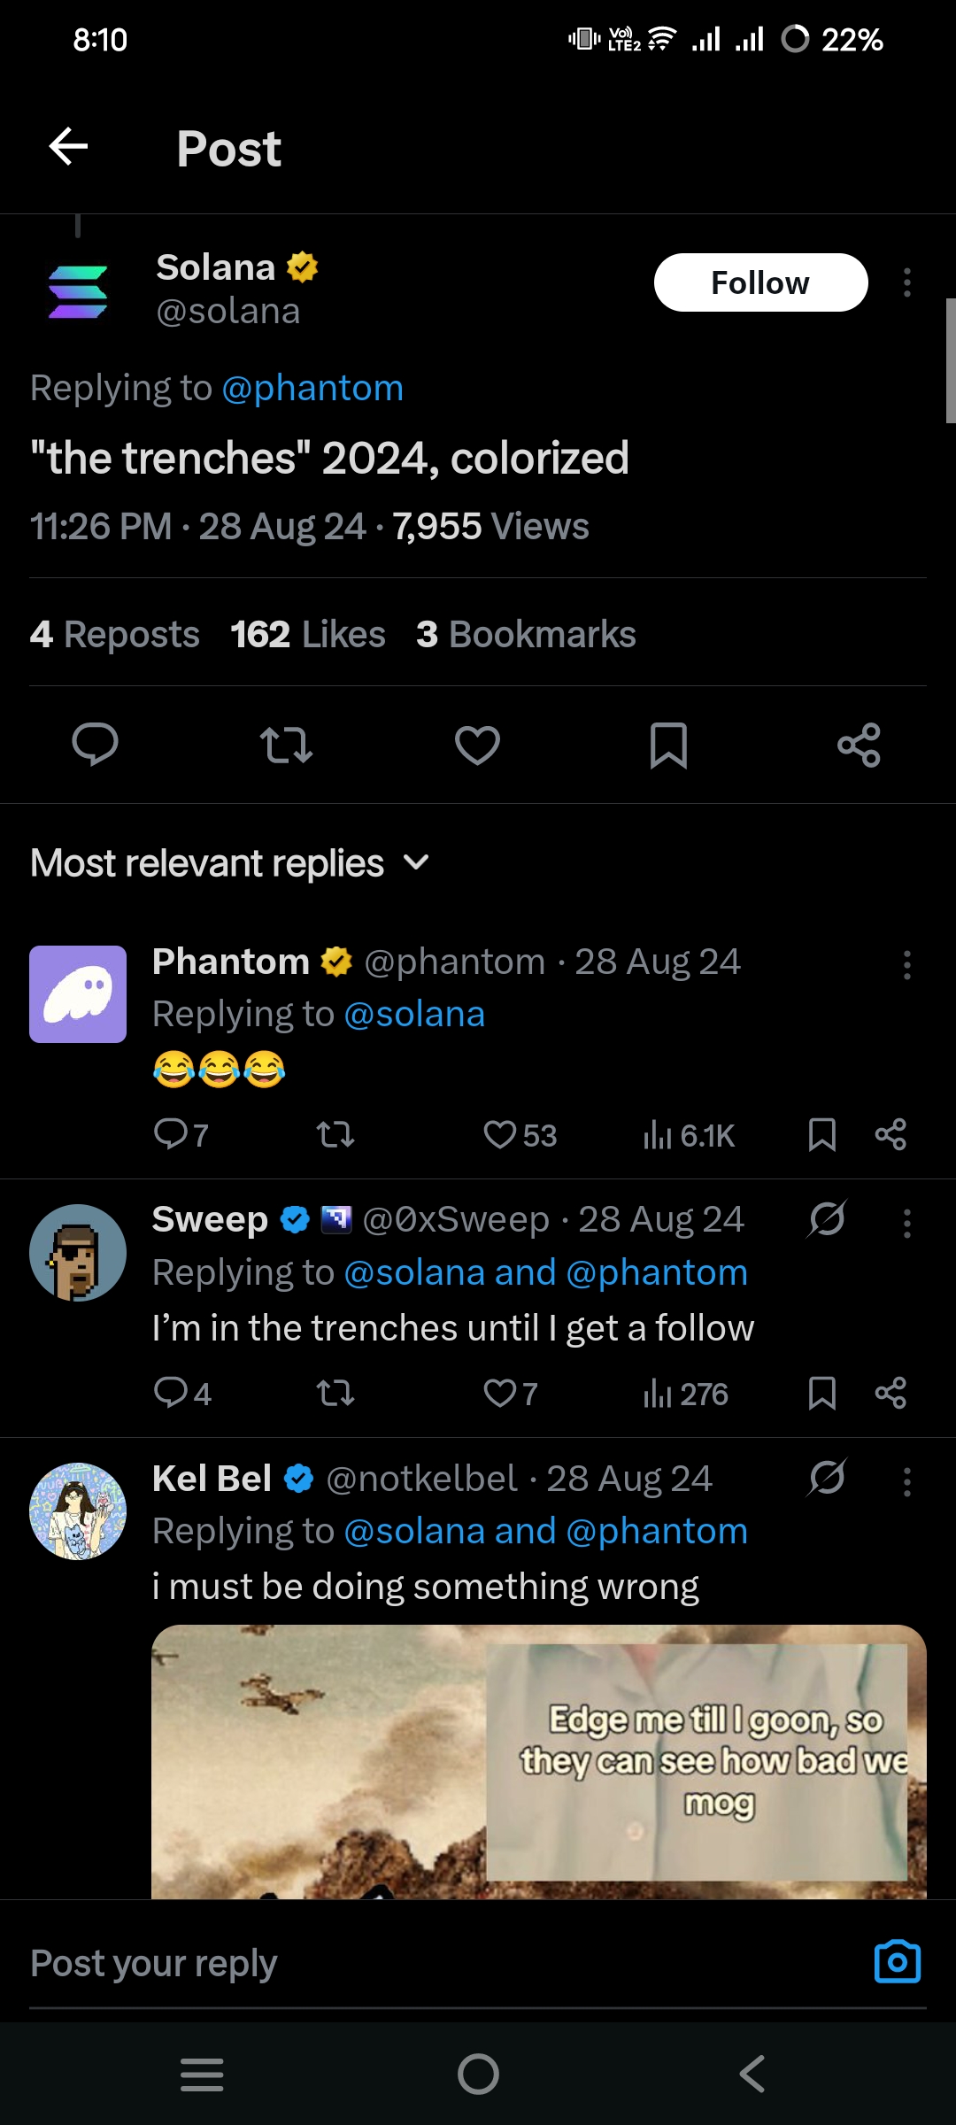The image size is (956, 2125).
Task: Open the @phantom mention link
Action: [312, 388]
